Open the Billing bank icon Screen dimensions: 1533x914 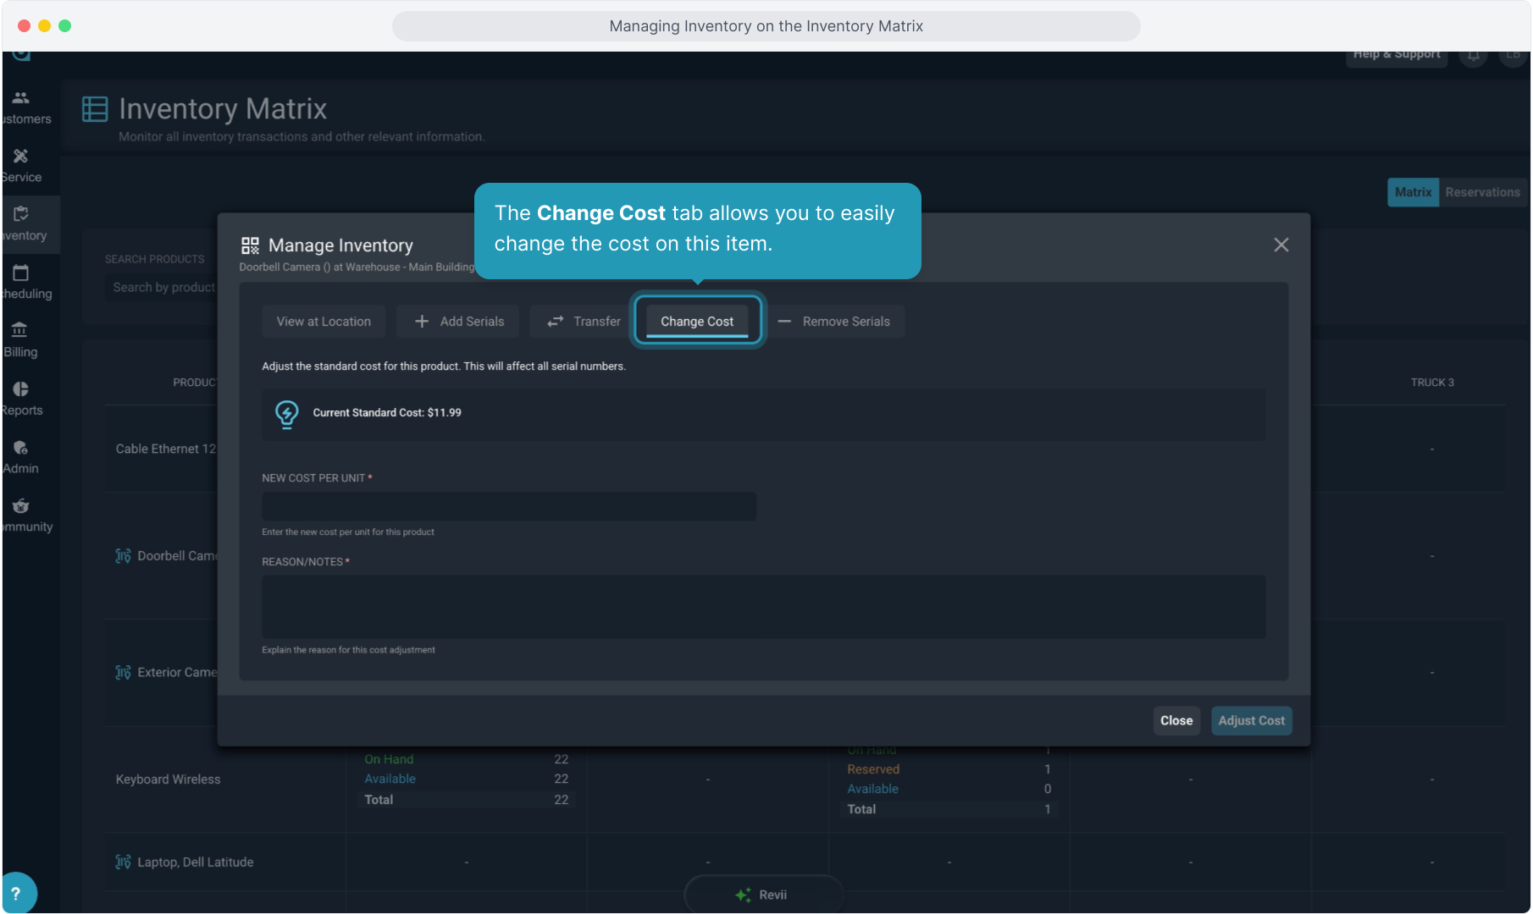[x=19, y=330]
